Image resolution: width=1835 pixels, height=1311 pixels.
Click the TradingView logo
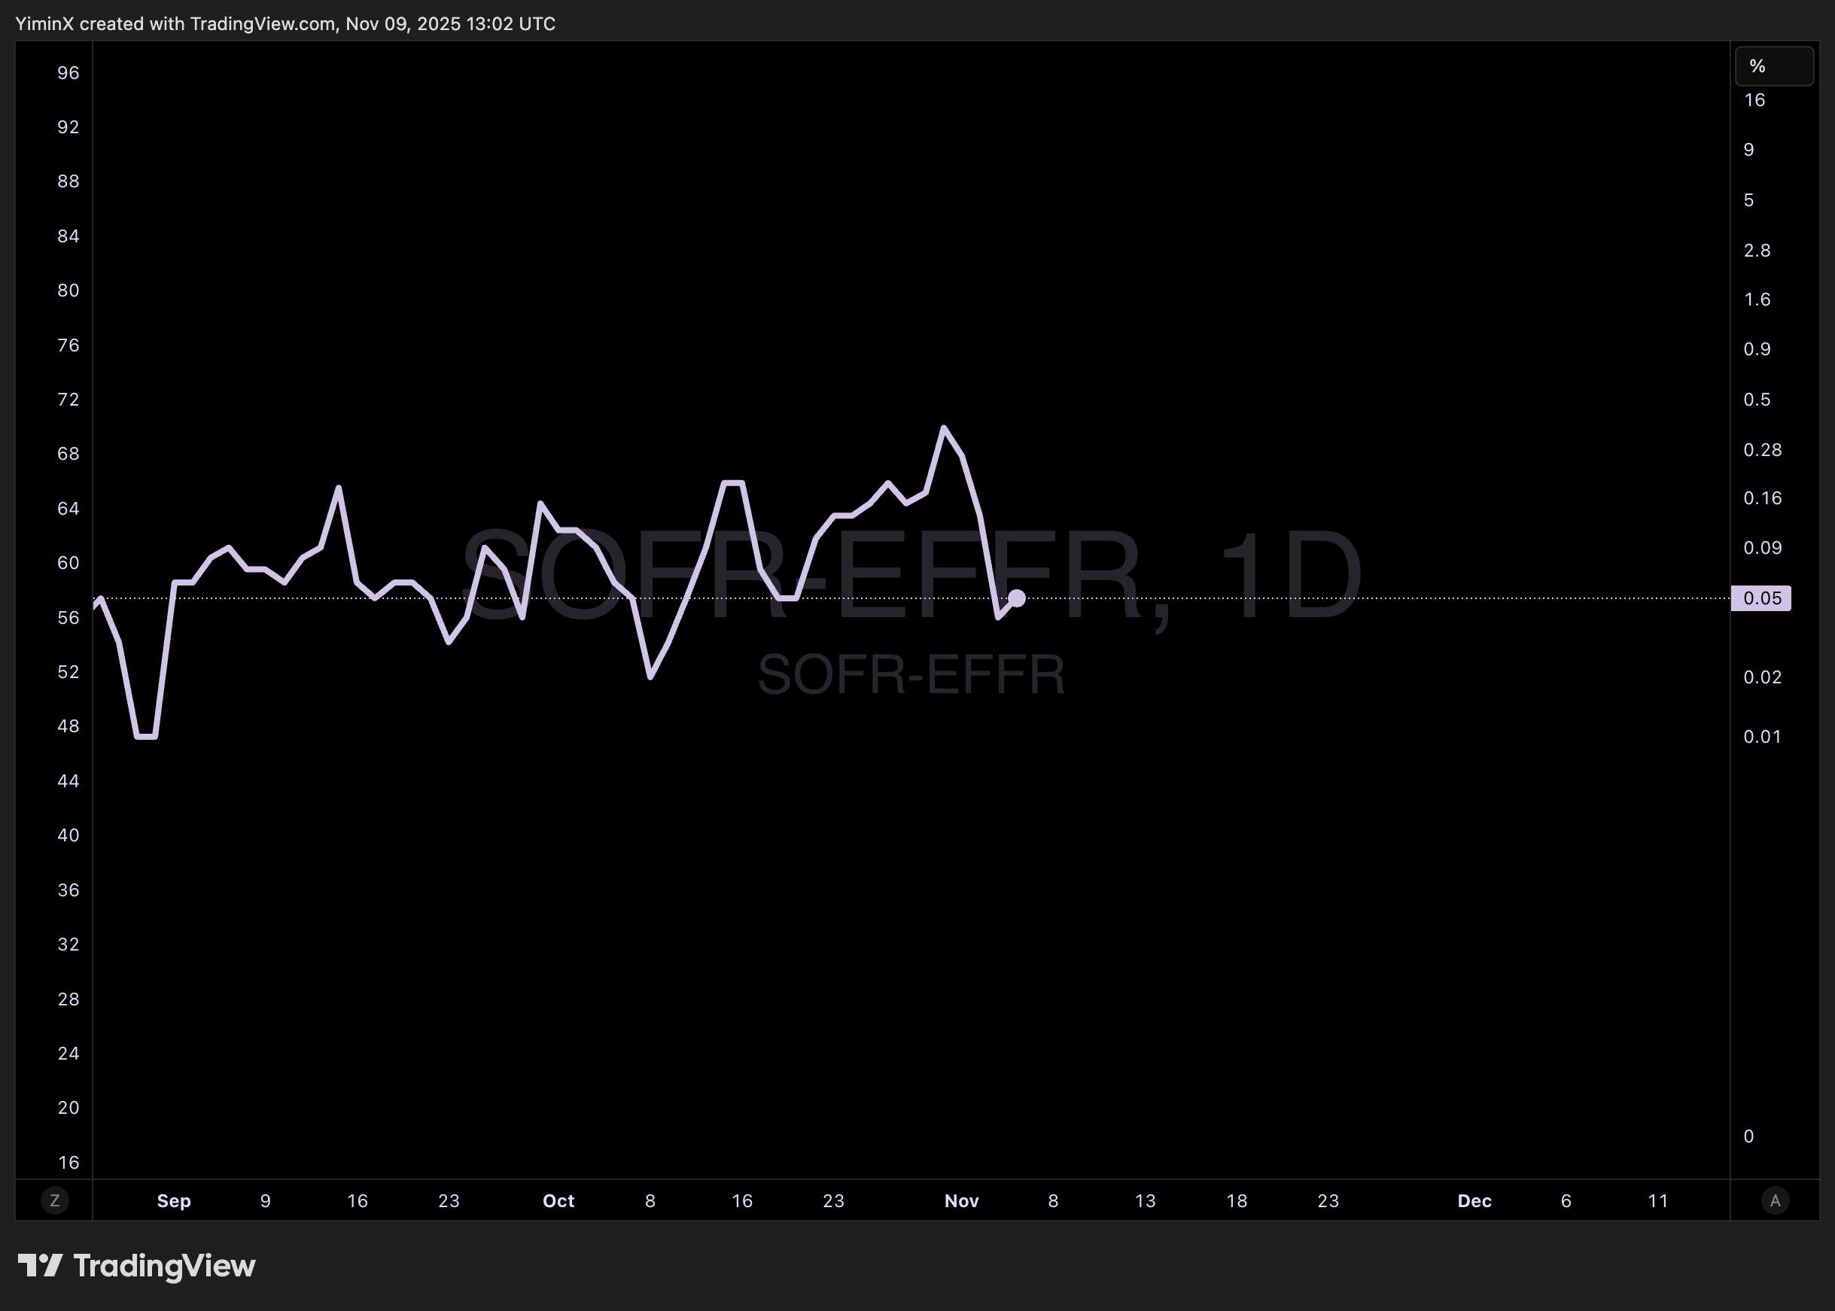136,1265
